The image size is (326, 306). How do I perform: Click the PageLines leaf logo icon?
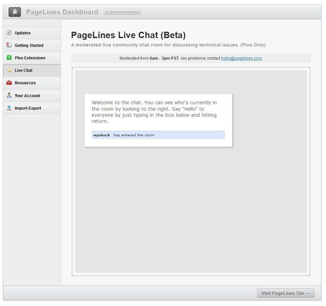[x=15, y=12]
